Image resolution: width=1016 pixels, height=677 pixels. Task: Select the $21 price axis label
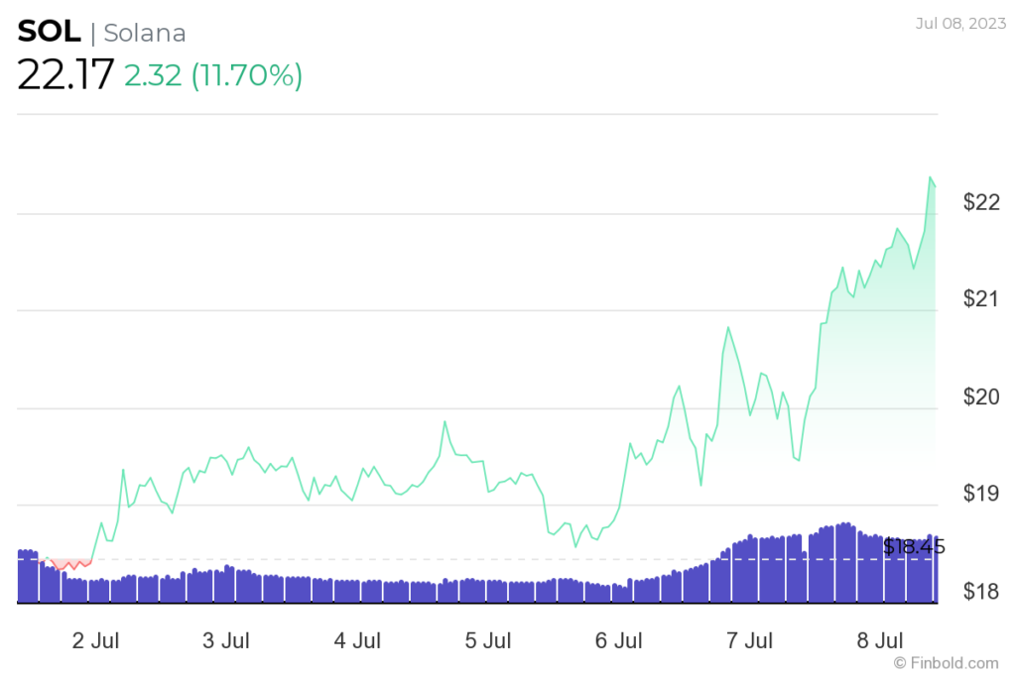pos(978,296)
